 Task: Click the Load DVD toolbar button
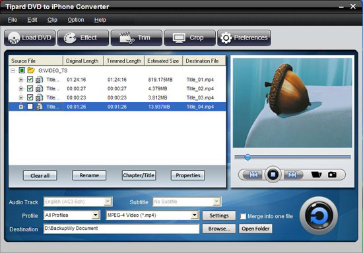click(x=30, y=38)
